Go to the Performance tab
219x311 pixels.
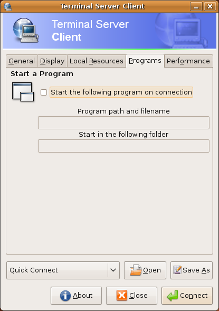188,61
